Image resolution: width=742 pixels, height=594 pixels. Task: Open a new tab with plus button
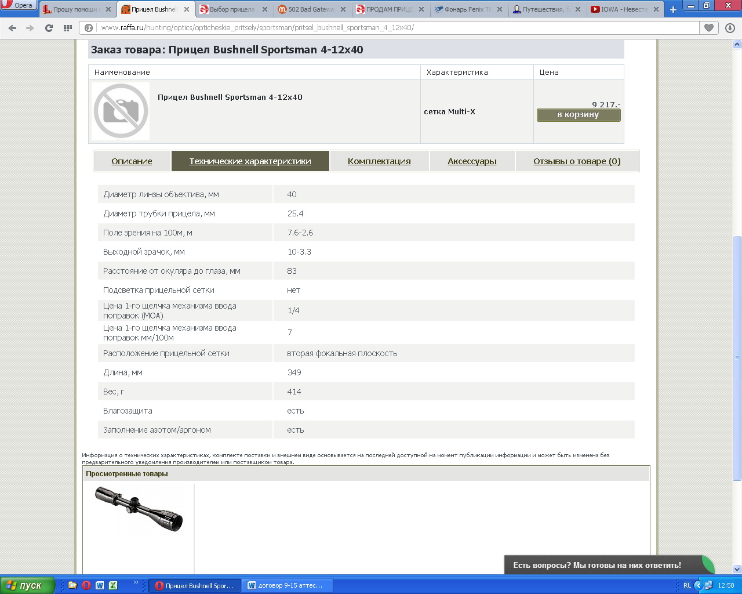point(673,9)
